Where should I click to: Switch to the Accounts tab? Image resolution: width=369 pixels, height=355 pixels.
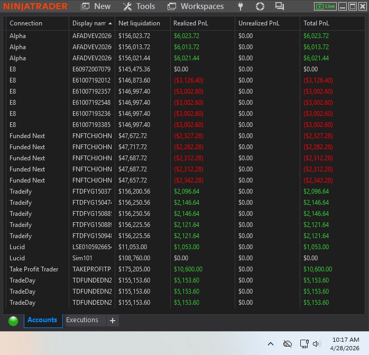tap(43, 320)
